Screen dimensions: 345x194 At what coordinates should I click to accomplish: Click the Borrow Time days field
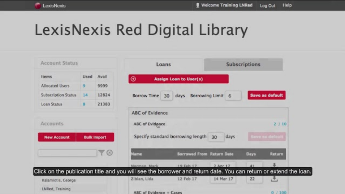[x=166, y=96]
